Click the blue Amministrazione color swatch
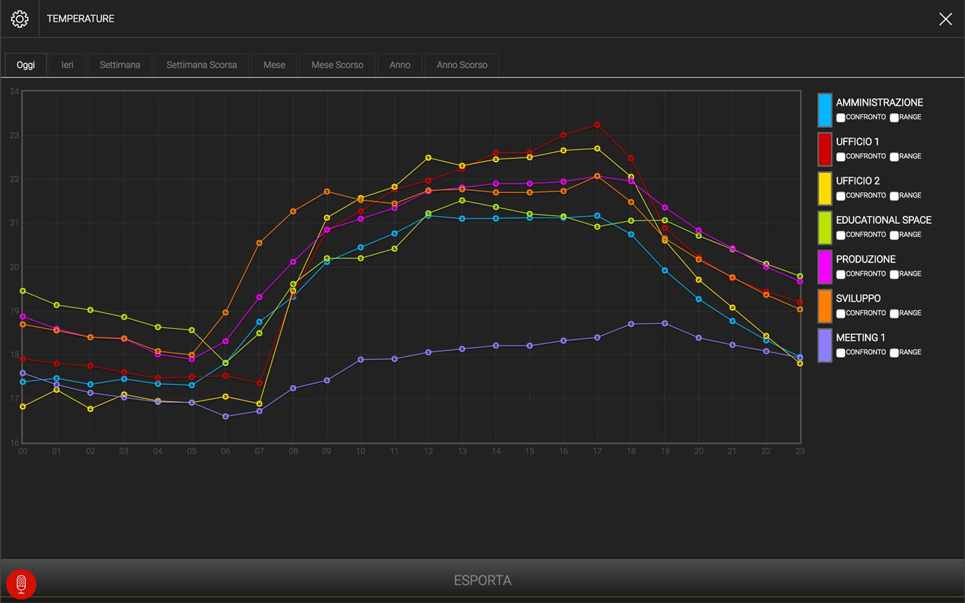The width and height of the screenshot is (965, 603). (x=824, y=110)
